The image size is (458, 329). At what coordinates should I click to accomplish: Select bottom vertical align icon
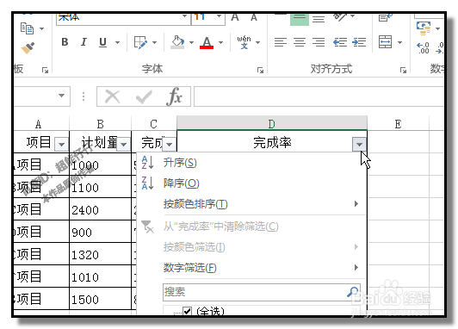[319, 19]
